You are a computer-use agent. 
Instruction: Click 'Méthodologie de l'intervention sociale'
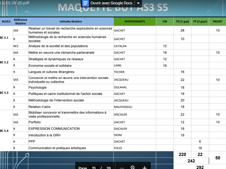(x=56, y=100)
